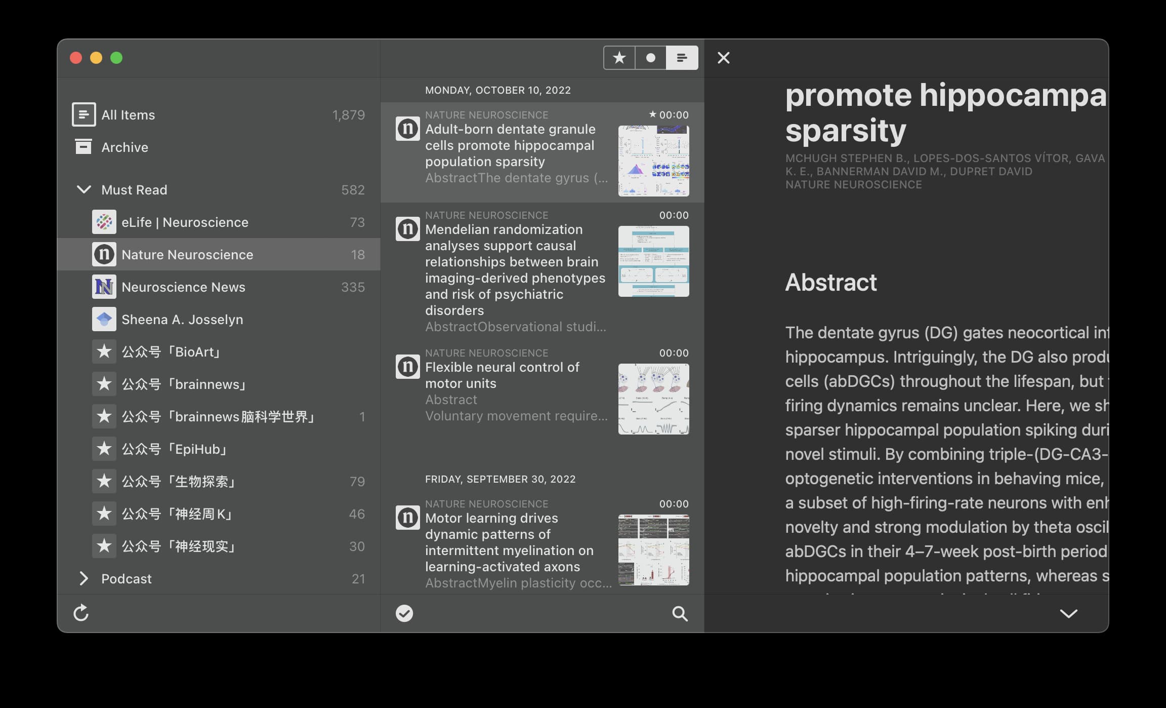Click star icon beside 公众号「EpiHub」

(x=104, y=449)
